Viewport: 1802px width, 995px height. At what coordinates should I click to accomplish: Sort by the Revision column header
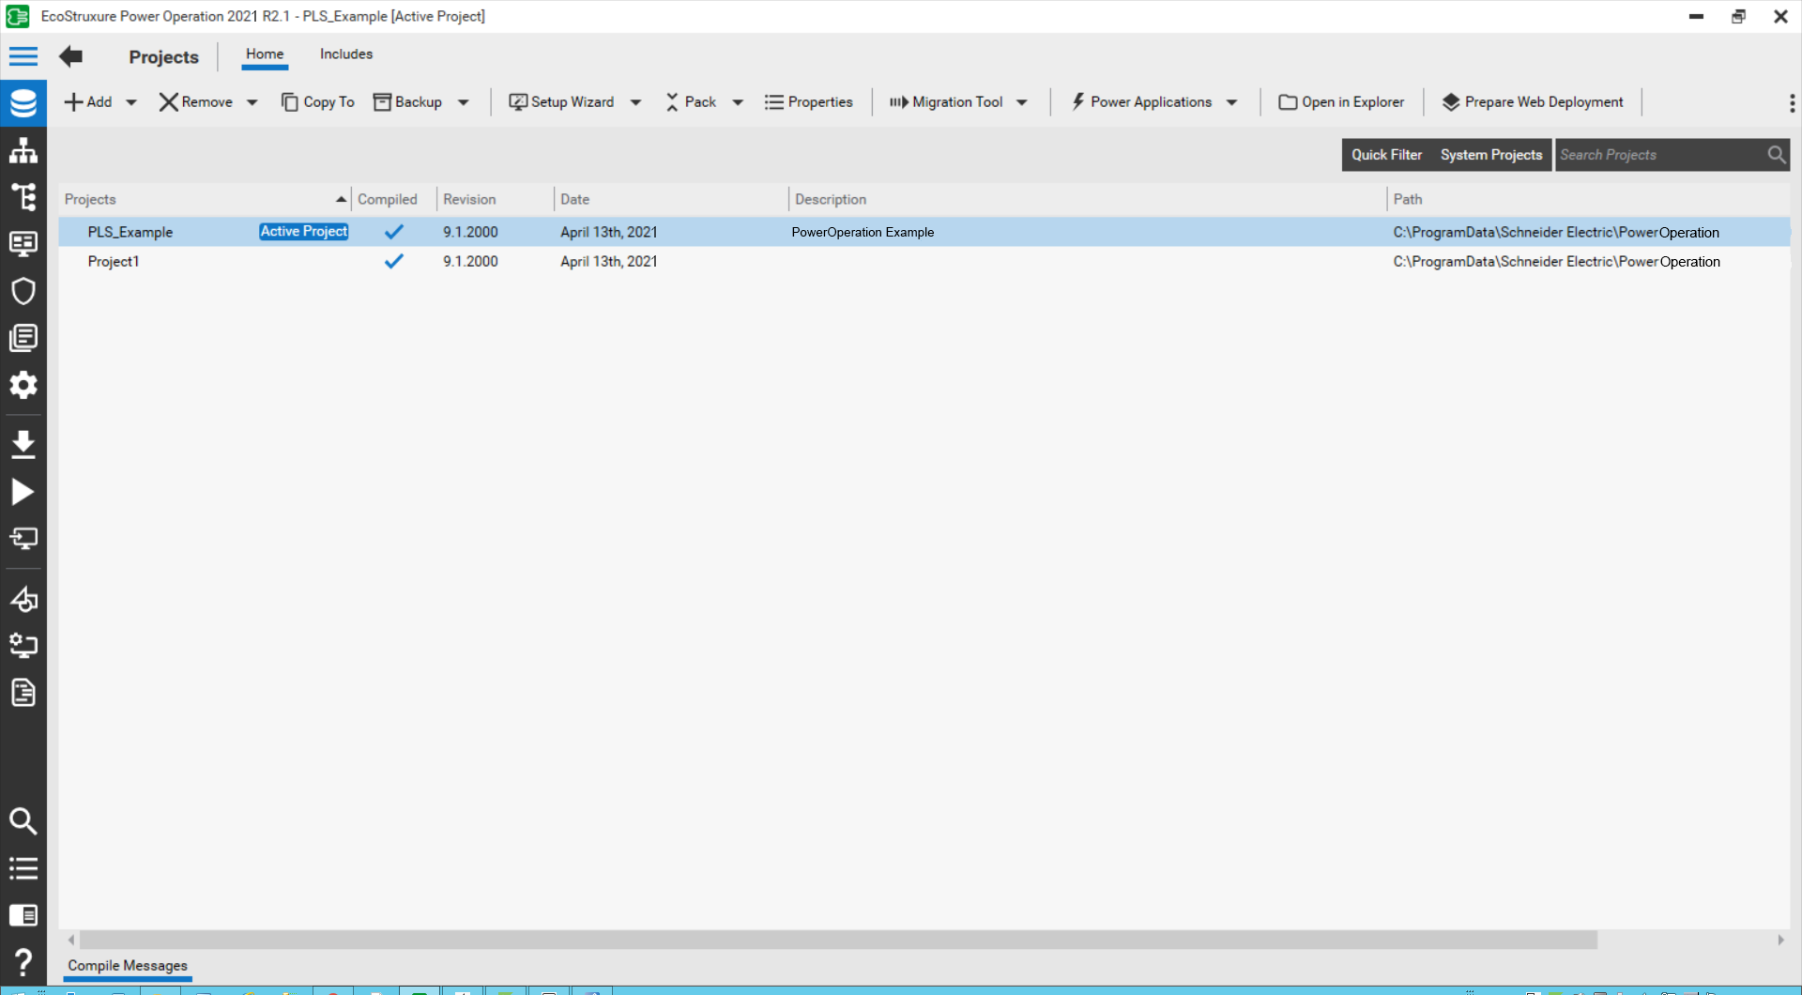pyautogui.click(x=496, y=199)
